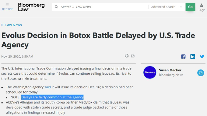This screenshot has height=116, width=207.
Task: Click the Bloomberg Law logo
Action: (x=31, y=7)
